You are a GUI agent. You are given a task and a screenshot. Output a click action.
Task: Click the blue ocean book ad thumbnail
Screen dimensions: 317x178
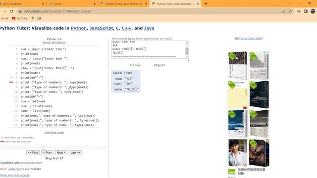point(238,124)
